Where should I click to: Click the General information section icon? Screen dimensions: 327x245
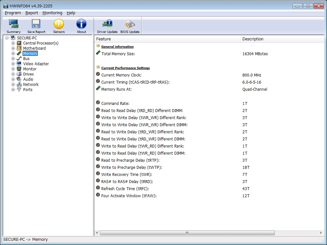(98, 46)
